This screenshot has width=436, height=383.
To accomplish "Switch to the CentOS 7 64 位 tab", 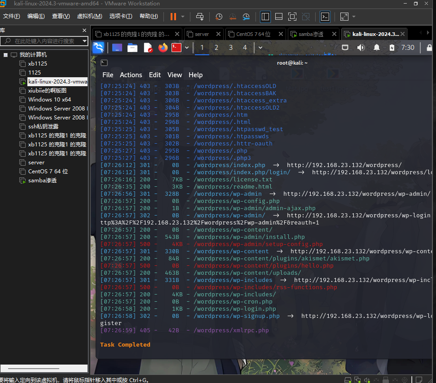I will (253, 34).
